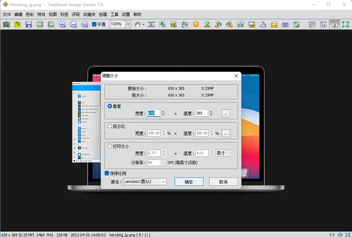Open the 编辑 menu
352x237 pixels.
coord(18,14)
